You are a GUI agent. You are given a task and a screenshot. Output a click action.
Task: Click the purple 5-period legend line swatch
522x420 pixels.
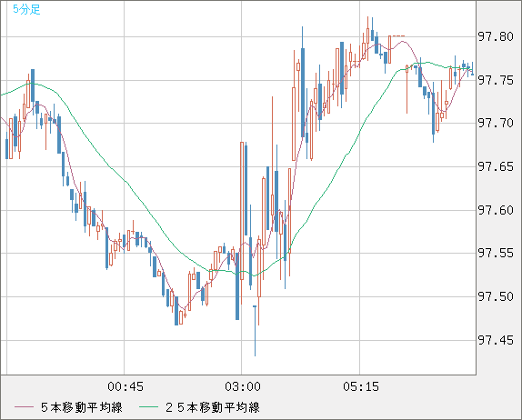(24, 407)
